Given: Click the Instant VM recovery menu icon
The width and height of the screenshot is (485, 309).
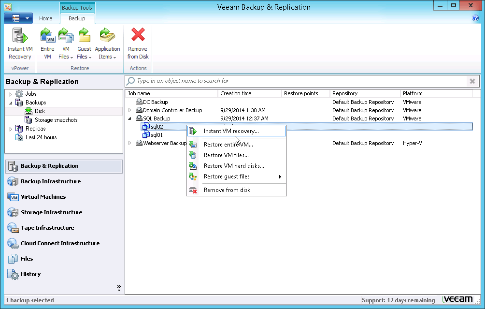Looking at the screenshot, I should pos(193,131).
